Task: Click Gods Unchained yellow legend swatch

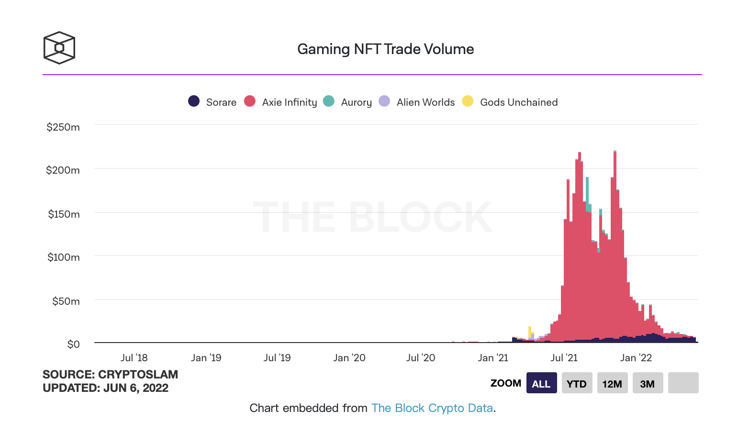Action: [468, 101]
